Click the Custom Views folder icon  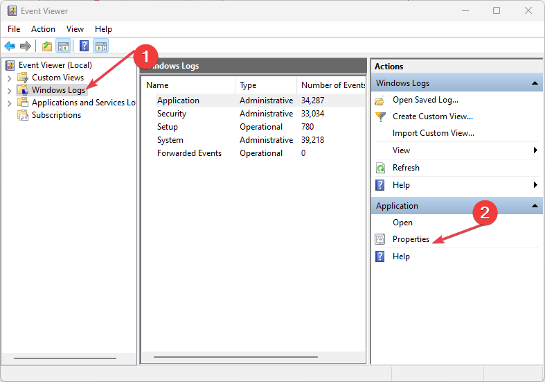[23, 78]
